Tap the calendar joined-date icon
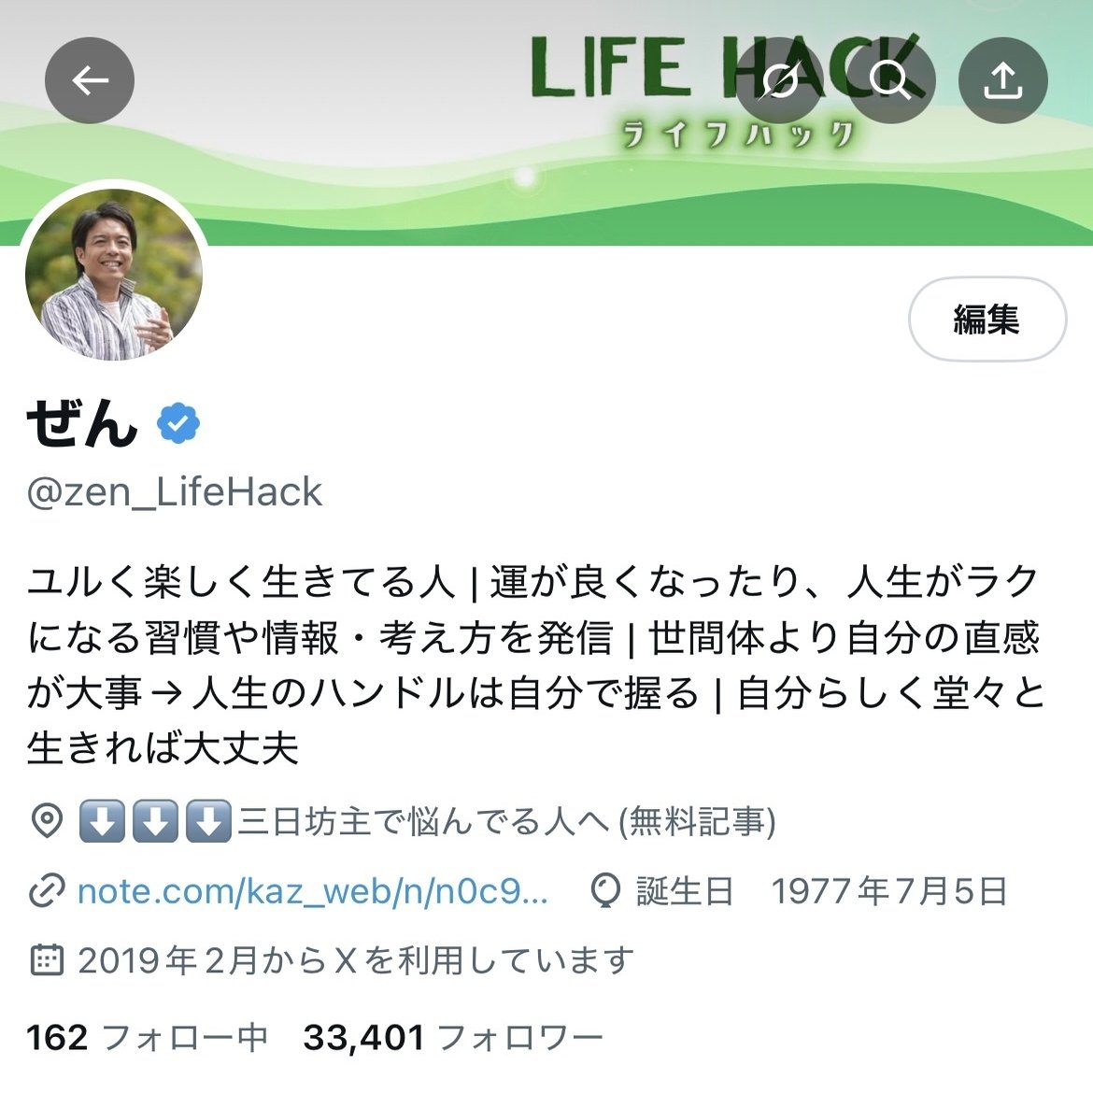 [48, 959]
